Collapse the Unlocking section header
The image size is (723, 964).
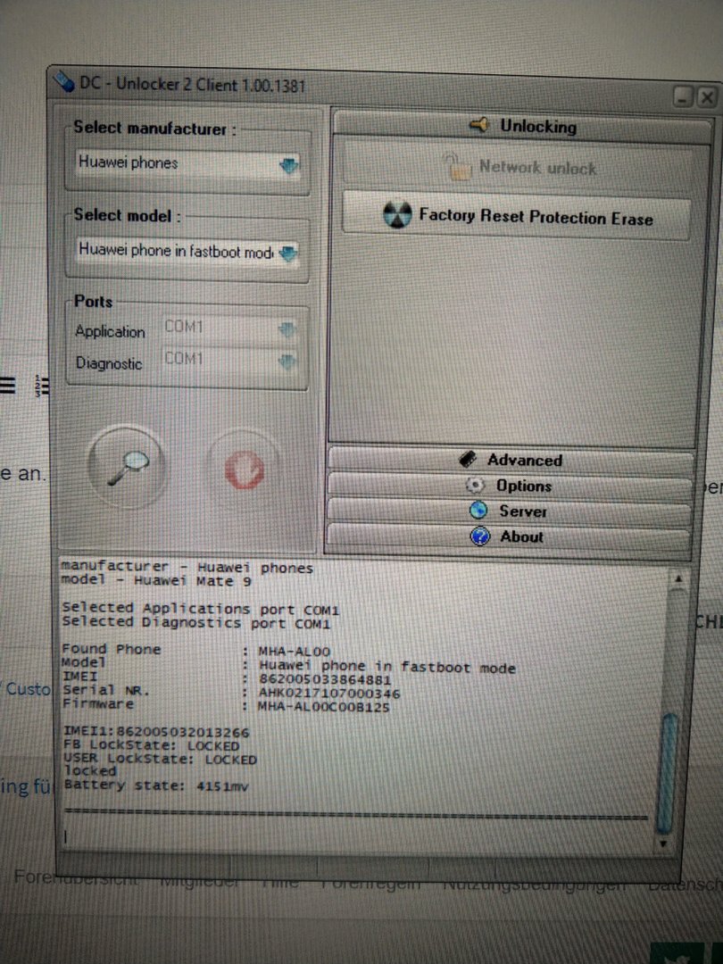[521, 126]
